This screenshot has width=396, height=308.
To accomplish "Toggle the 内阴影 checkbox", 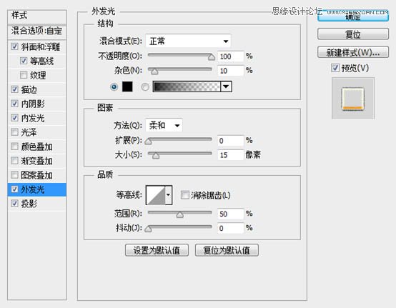I will pos(14,104).
